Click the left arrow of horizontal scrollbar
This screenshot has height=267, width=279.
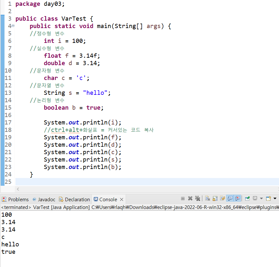click(18, 189)
